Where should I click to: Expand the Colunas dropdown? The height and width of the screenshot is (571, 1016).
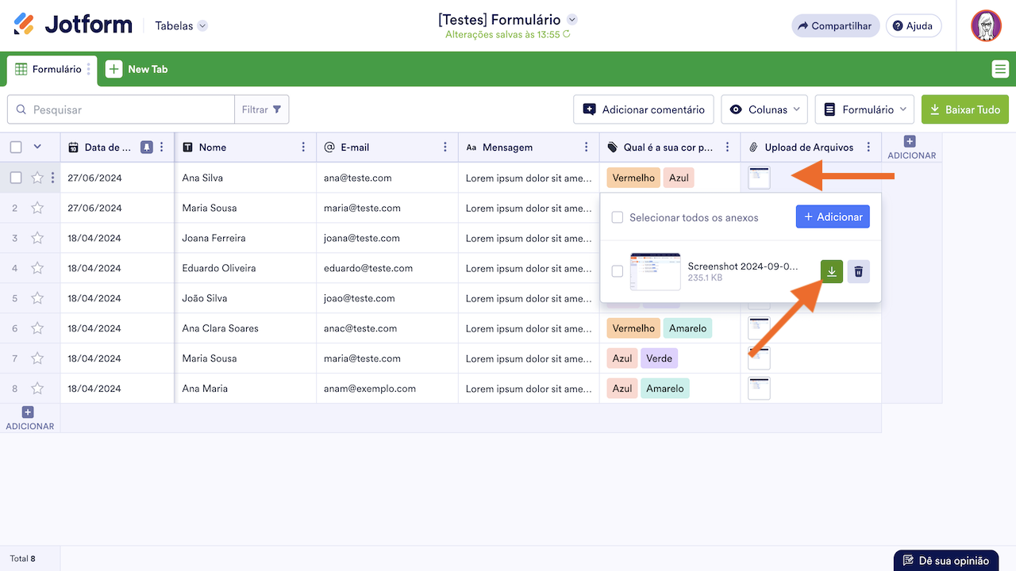[764, 109]
